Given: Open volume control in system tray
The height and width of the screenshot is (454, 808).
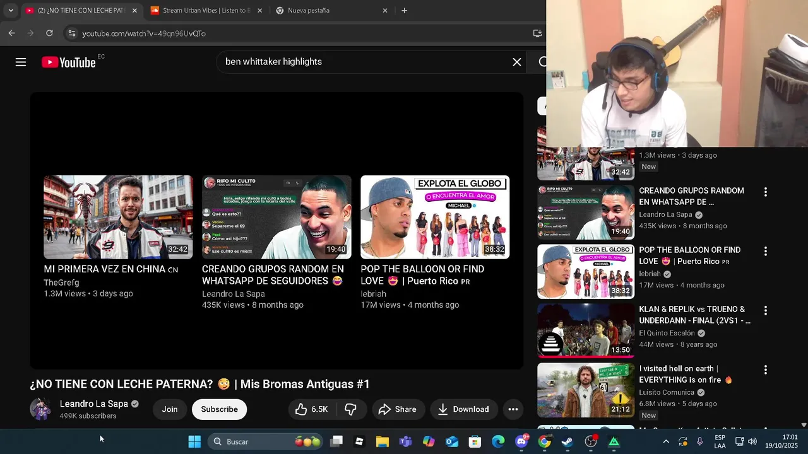Looking at the screenshot, I should (x=752, y=441).
